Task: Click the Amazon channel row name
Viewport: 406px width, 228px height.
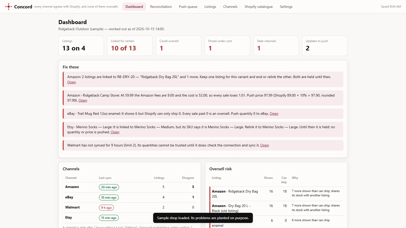Action: click(72, 187)
